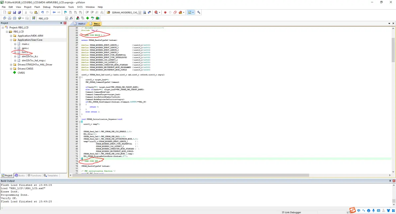
Task: Open the Peripherals menu
Action: click(x=58, y=7)
